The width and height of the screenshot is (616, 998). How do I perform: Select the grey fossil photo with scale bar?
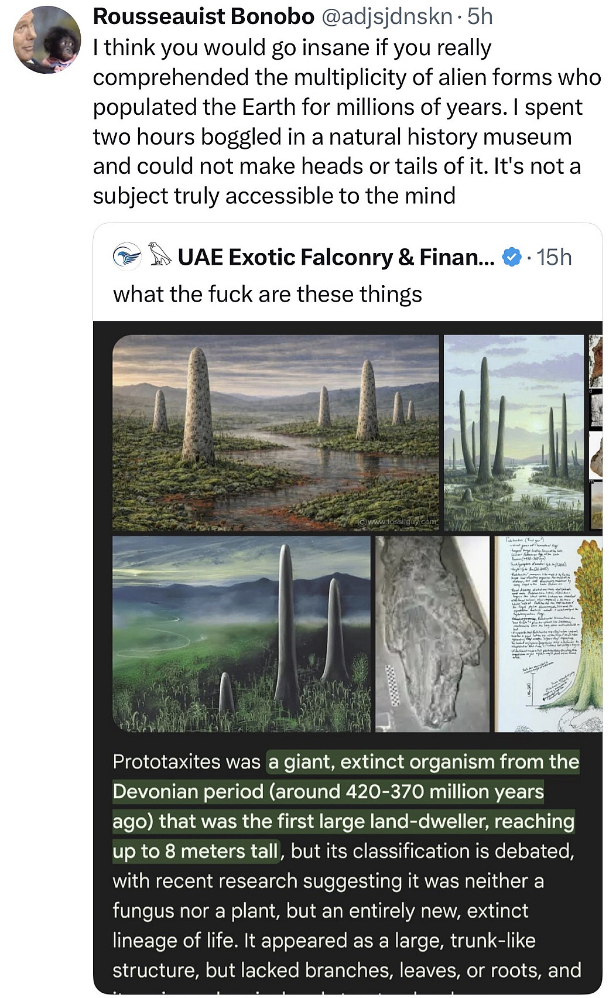pyautogui.click(x=432, y=634)
